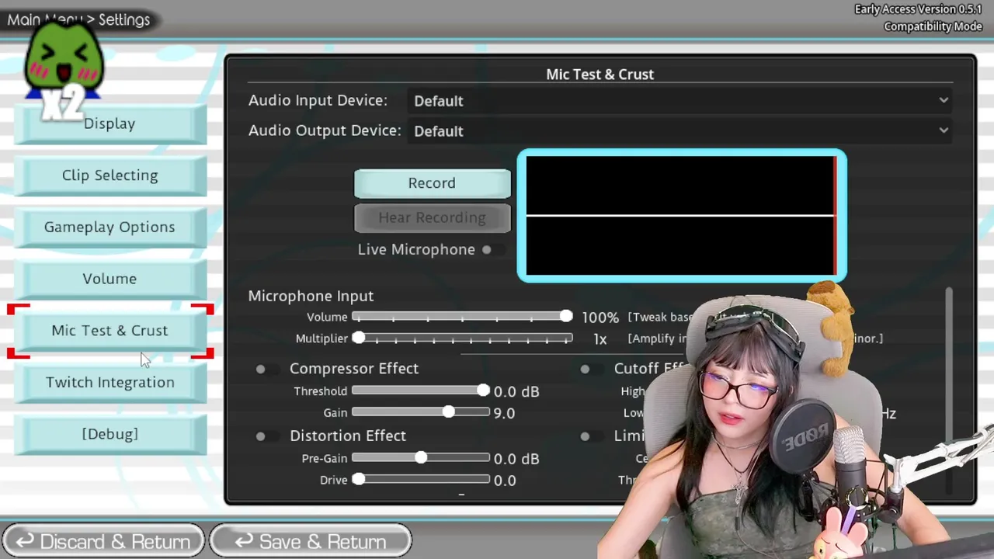This screenshot has width=994, height=559.
Task: Click the Early Access Version 0.5.1 text
Action: pos(919,9)
